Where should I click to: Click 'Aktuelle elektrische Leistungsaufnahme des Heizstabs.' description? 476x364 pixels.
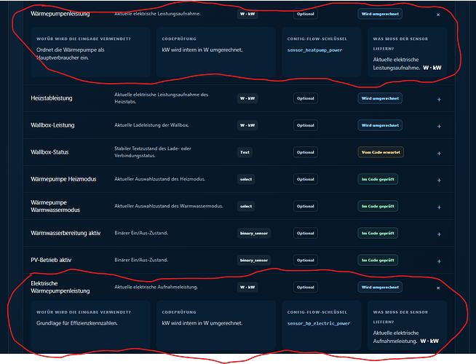pyautogui.click(x=161, y=98)
